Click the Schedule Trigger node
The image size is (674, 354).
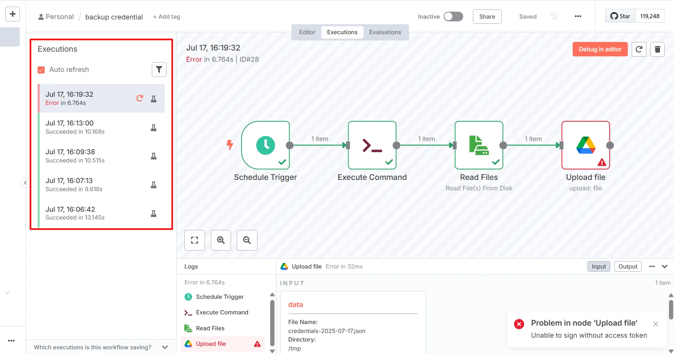point(266,145)
